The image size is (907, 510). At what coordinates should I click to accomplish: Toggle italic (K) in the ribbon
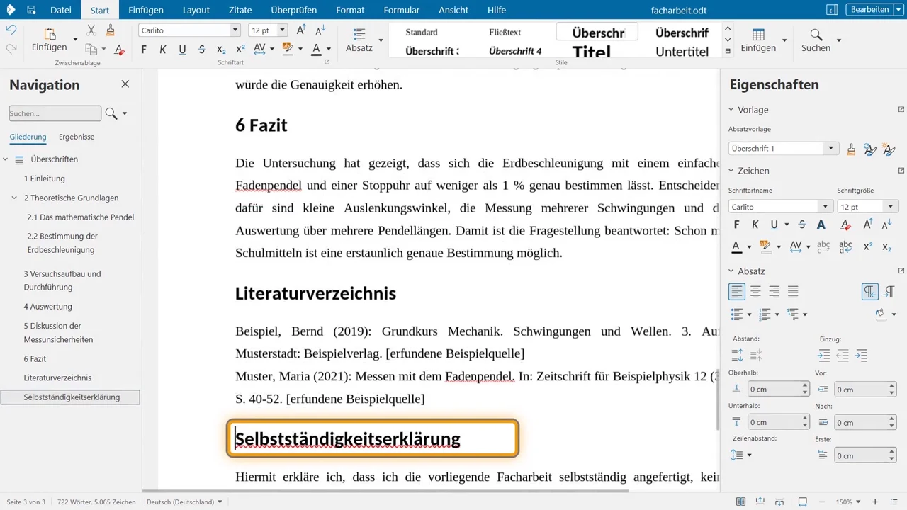[x=163, y=49]
